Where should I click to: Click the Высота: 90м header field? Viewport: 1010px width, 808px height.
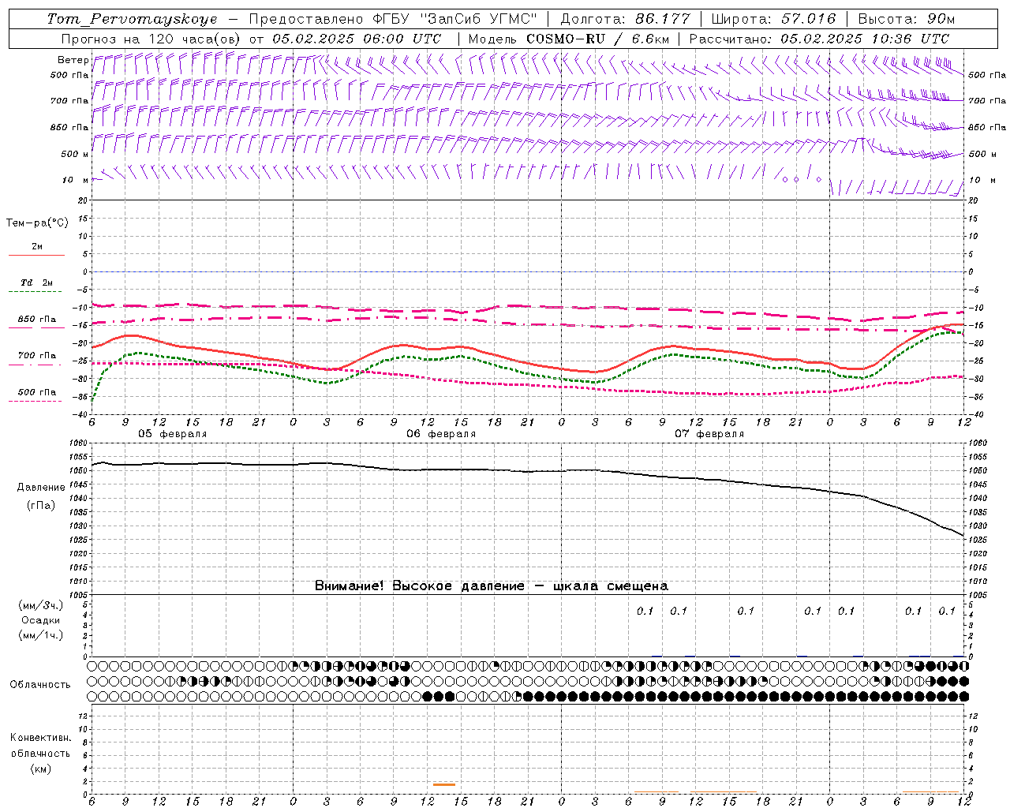[906, 19]
